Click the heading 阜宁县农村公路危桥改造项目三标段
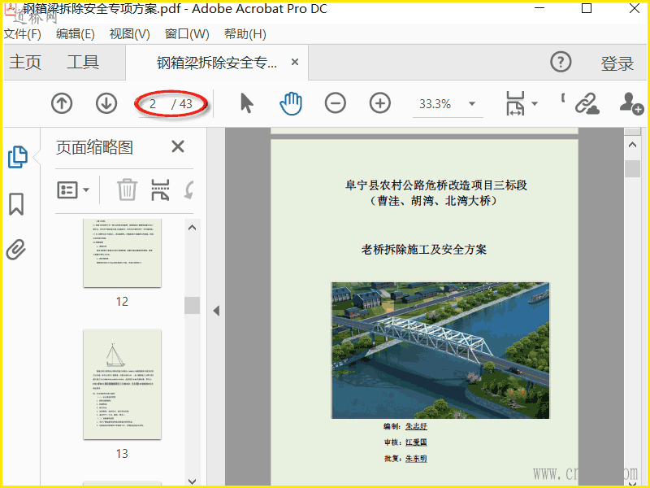The height and width of the screenshot is (488, 650). [x=435, y=185]
